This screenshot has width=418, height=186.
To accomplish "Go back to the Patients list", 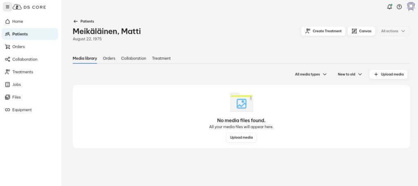I will point(84,22).
